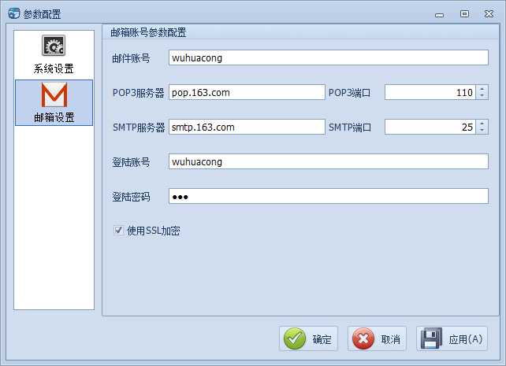Screen dimensions: 506x366
Task: Click the 登陆账号 label
Action: coord(131,162)
